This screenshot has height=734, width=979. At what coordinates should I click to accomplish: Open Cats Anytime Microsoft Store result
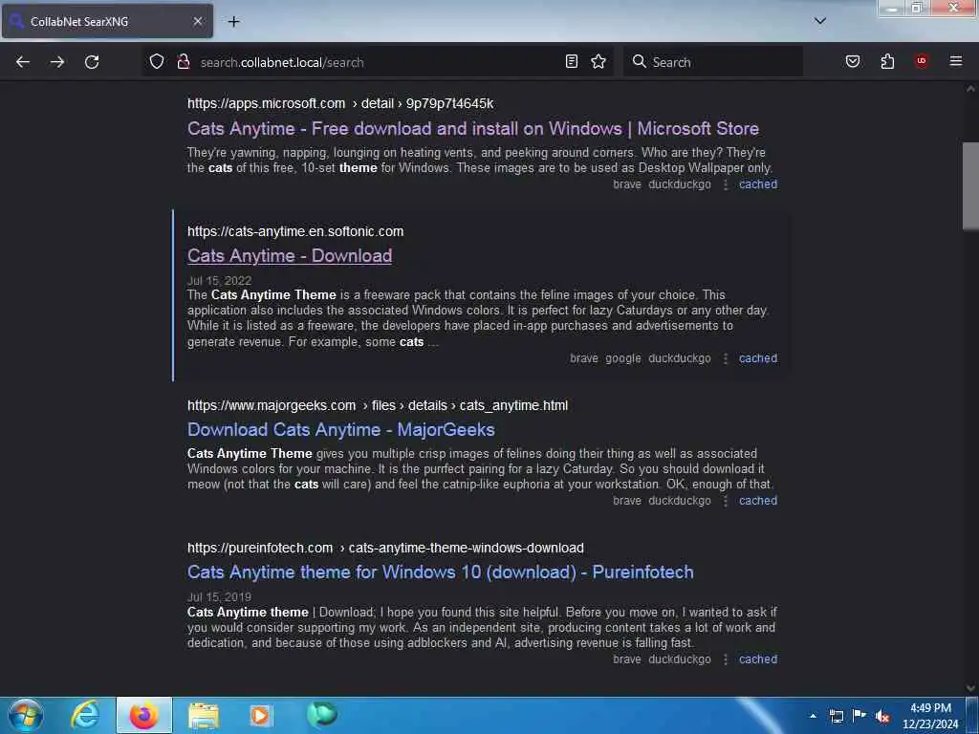[473, 129]
